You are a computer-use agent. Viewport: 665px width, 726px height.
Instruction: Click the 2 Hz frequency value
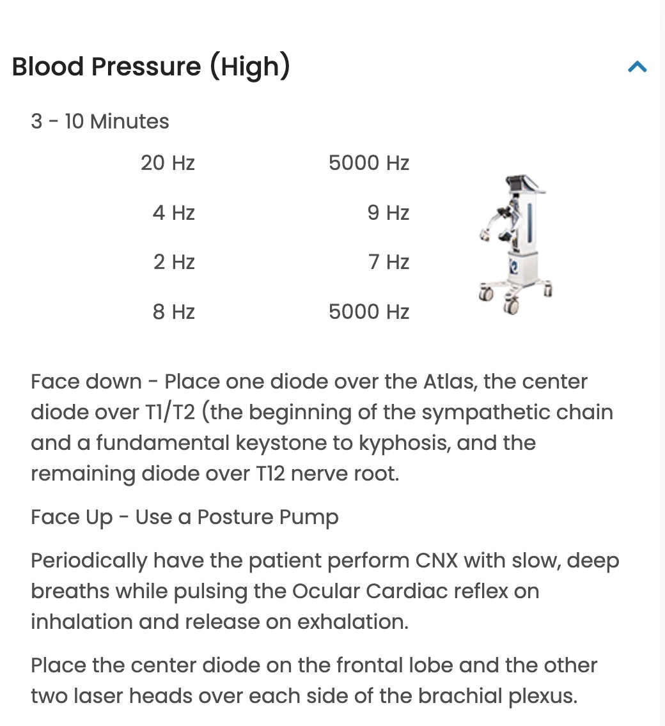pyautogui.click(x=173, y=262)
